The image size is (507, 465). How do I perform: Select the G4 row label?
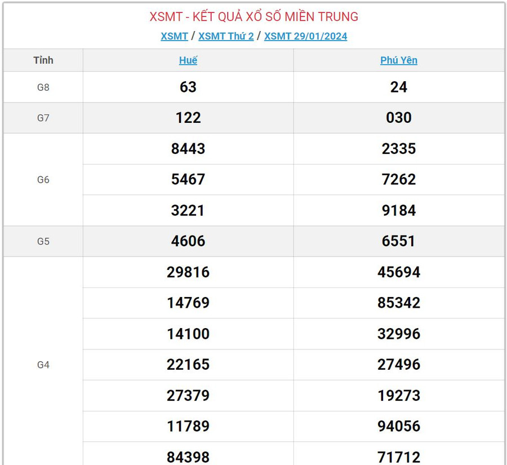click(x=43, y=365)
